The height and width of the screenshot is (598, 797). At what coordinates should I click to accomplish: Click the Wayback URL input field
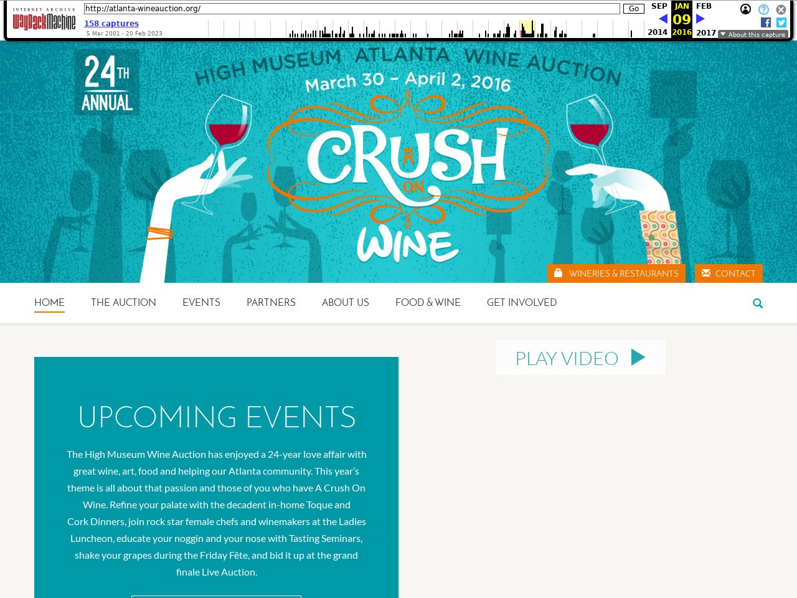tap(352, 9)
